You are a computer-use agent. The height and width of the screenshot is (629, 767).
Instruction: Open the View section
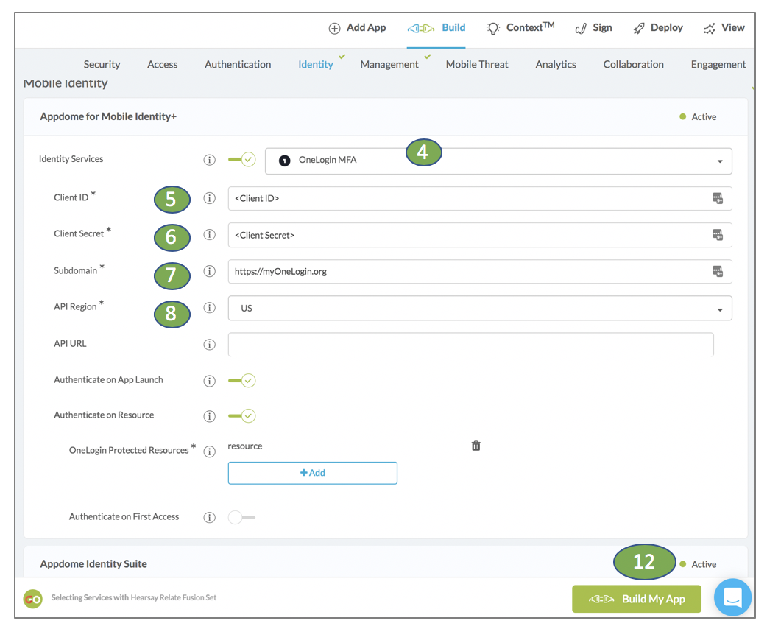724,28
